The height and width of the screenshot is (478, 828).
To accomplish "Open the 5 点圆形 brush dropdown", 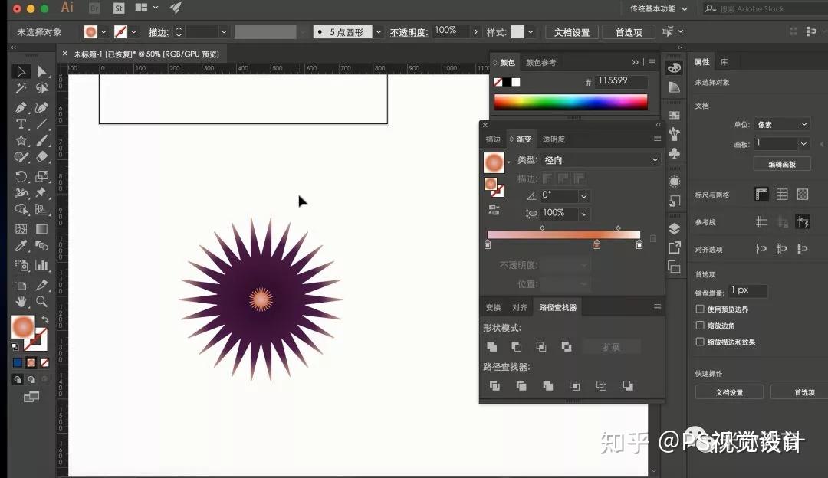I will tap(378, 32).
